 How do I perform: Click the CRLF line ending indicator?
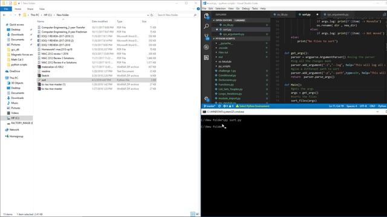(x=372, y=106)
